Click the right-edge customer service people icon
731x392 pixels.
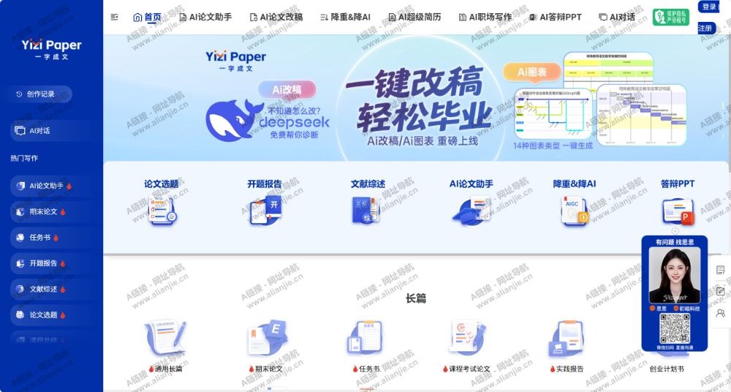click(x=720, y=313)
